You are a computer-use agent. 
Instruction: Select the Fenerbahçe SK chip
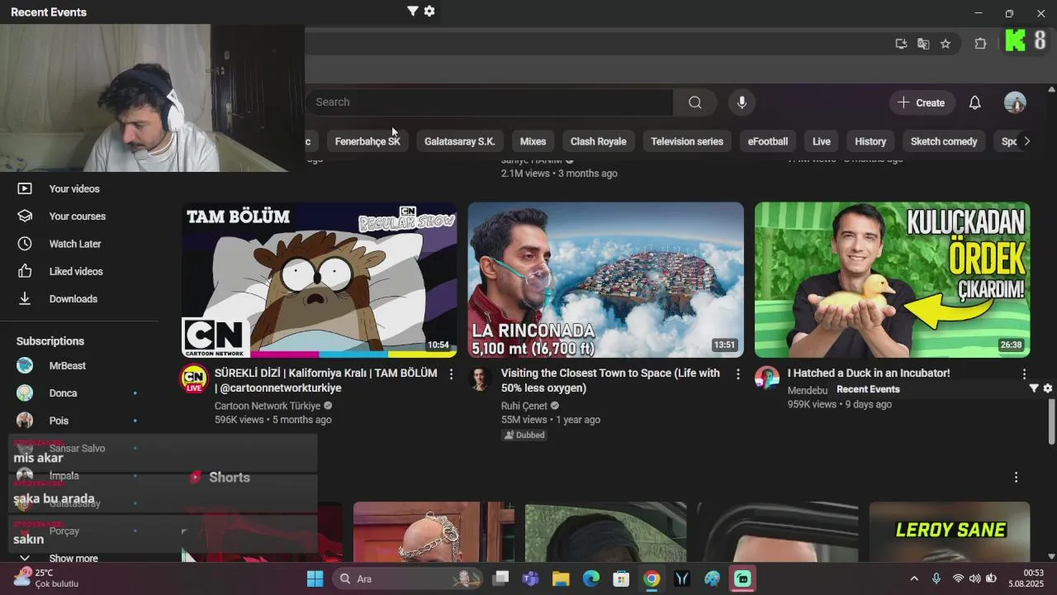pos(367,141)
